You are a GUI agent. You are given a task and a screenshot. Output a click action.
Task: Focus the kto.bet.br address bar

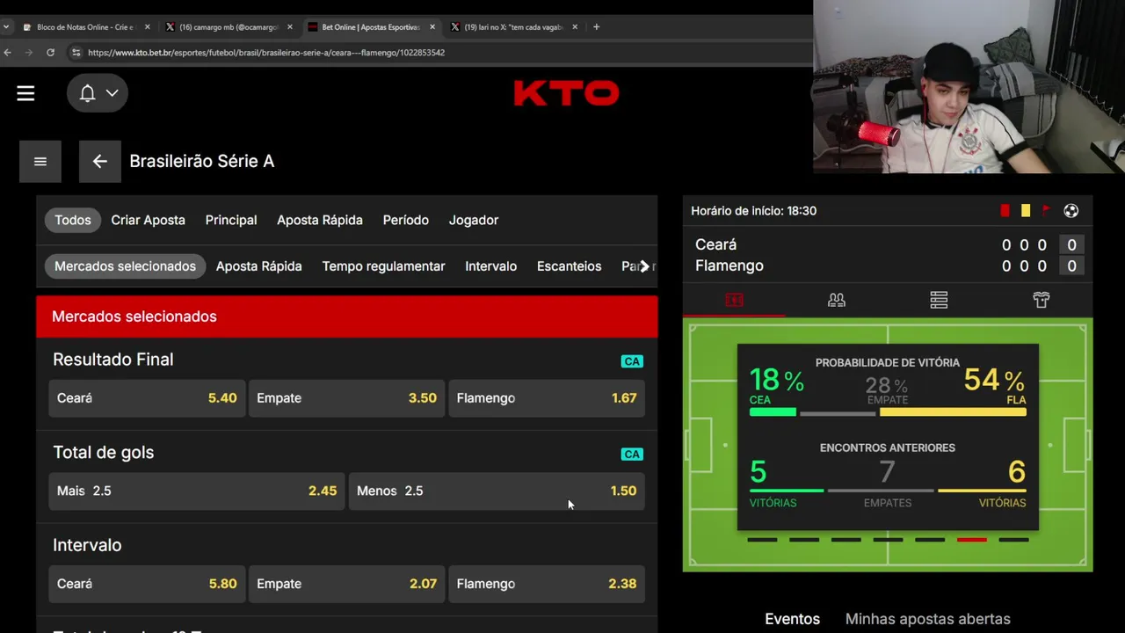point(265,53)
